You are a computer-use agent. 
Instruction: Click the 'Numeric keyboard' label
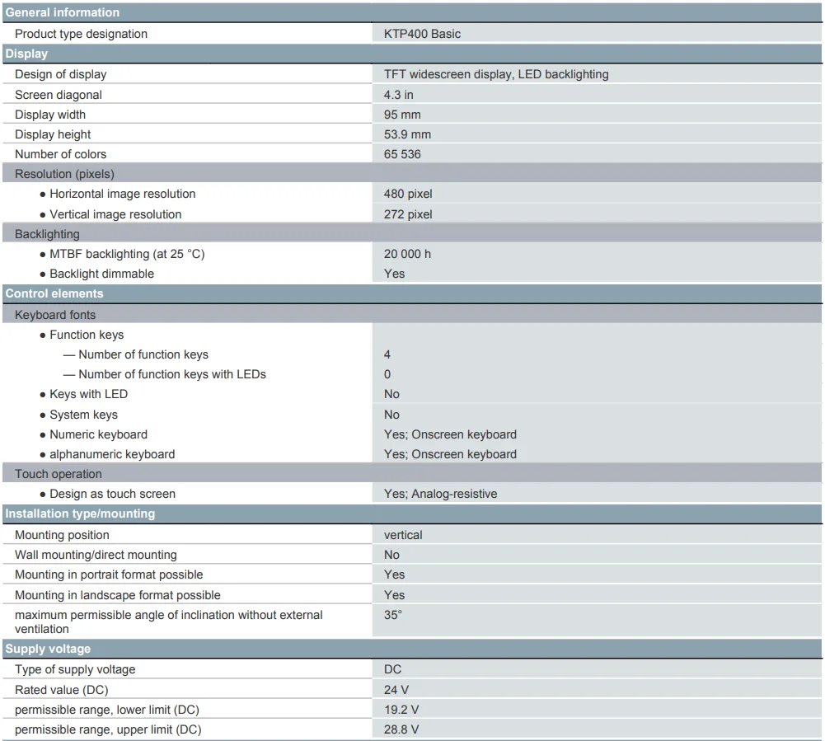coord(98,434)
